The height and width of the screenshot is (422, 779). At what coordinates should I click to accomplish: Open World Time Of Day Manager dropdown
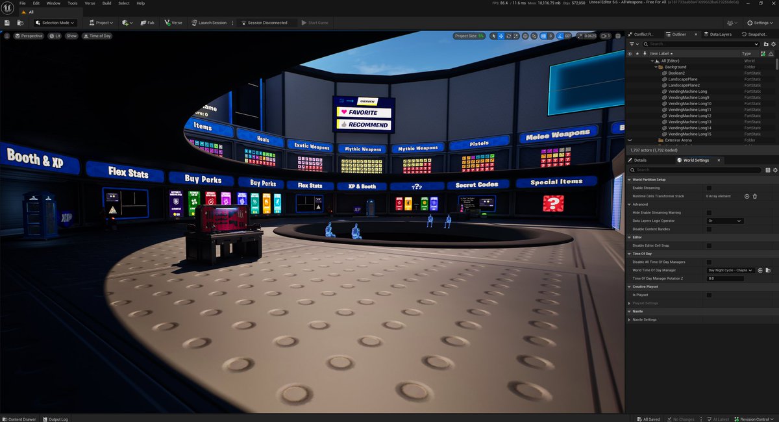[730, 270]
